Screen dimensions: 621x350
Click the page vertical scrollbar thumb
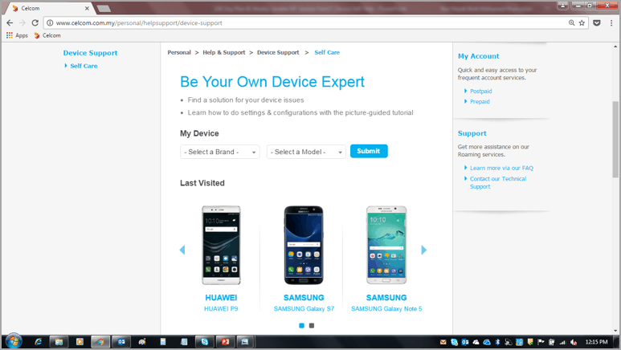[615, 140]
